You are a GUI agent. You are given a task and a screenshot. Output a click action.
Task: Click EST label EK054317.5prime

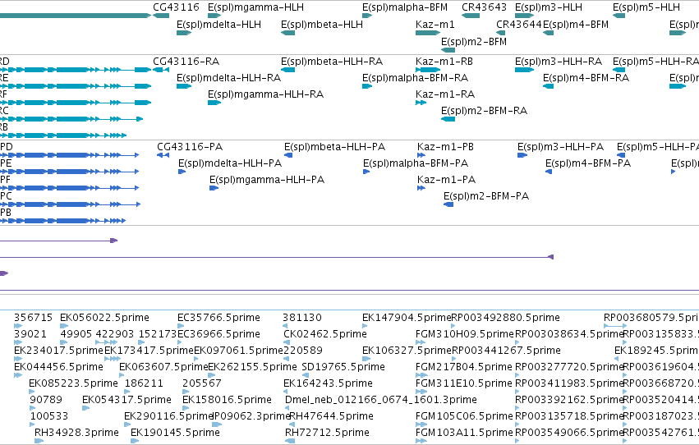[126, 400]
